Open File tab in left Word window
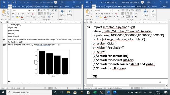The image size is (170, 95). pos(4,7)
